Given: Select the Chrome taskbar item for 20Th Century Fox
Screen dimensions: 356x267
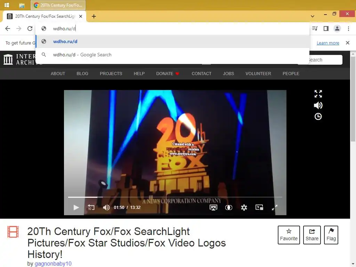Looking at the screenshot, I should click(58, 5).
